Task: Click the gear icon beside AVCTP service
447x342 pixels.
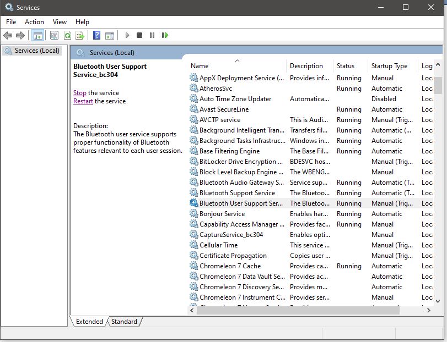Action: 194,120
